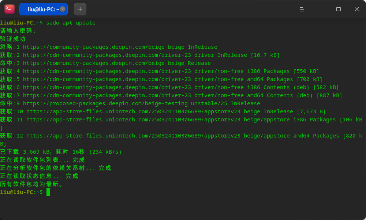Select the liu@liu-PC: ~ tab
This screenshot has width=366, height=220.
[x=44, y=9]
